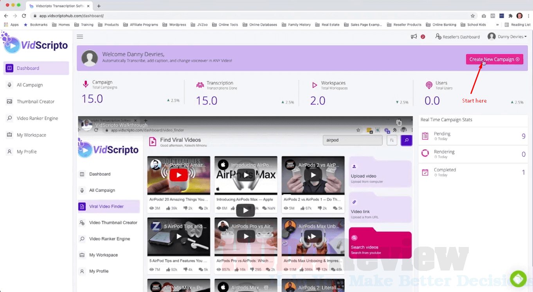Click the VidScripto Walkthrough video title
533x292 pixels.
click(122, 124)
